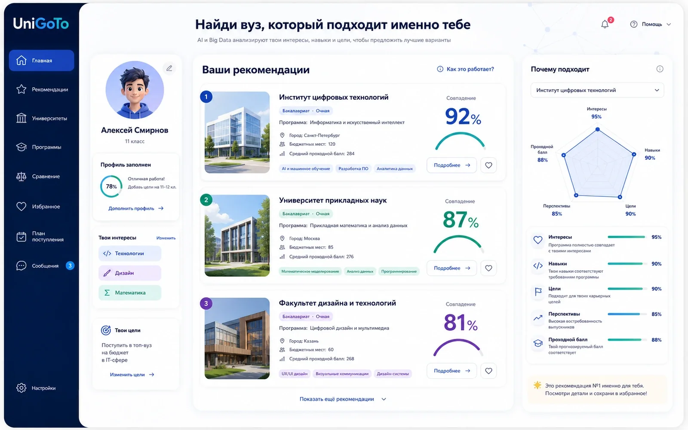688x430 pixels.
Task: Click the Разработка ПО tag
Action: (353, 169)
